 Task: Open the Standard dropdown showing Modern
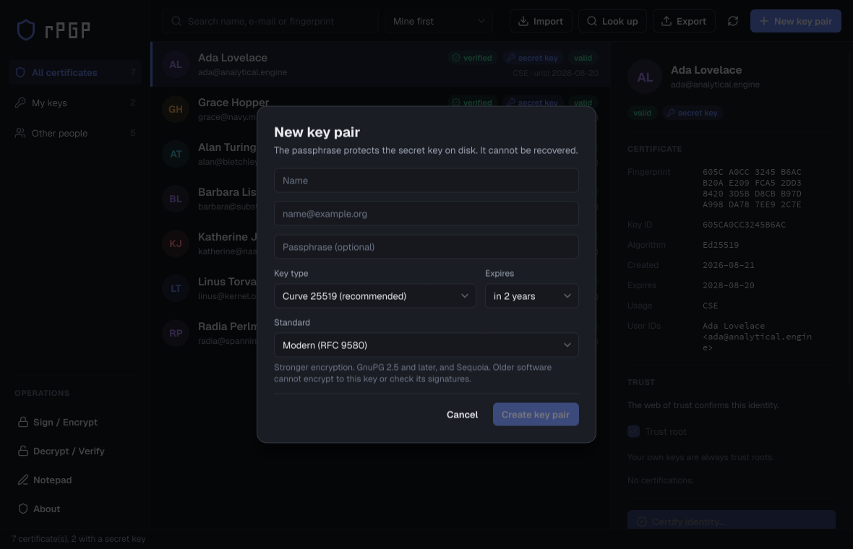pyautogui.click(x=426, y=345)
